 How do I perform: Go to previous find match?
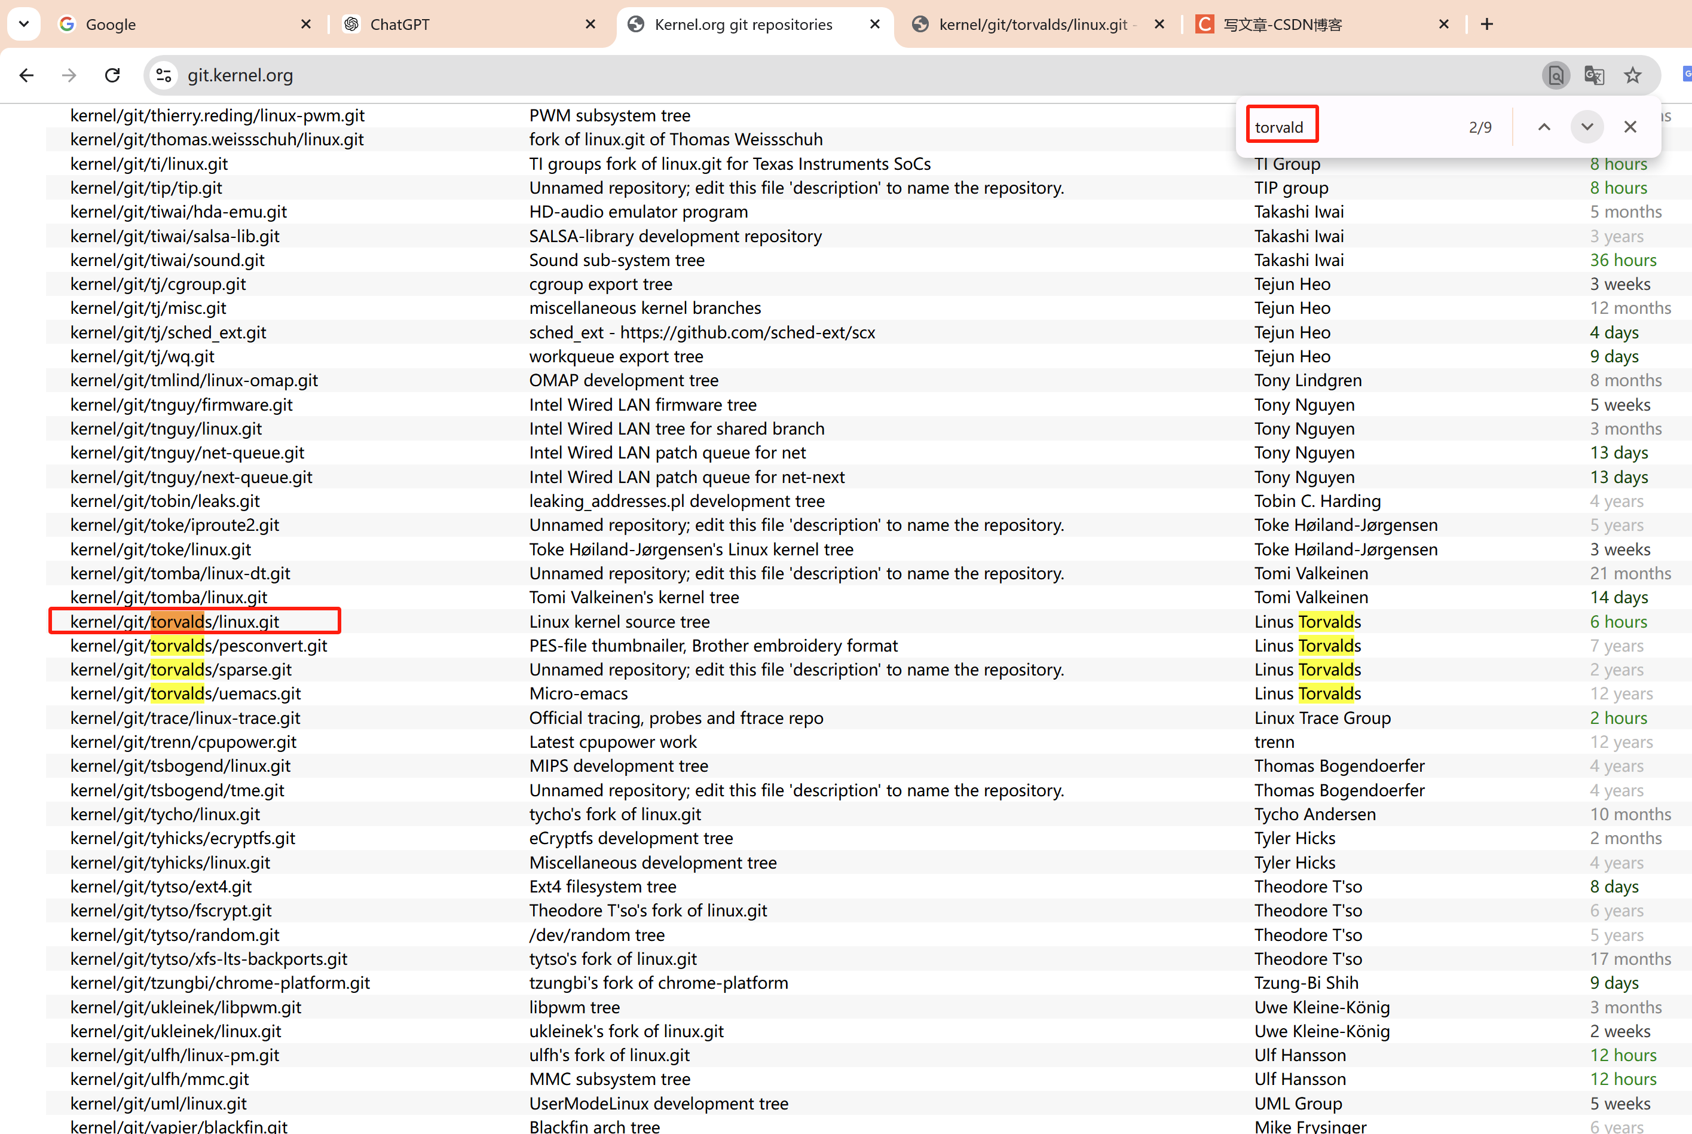[1544, 127]
